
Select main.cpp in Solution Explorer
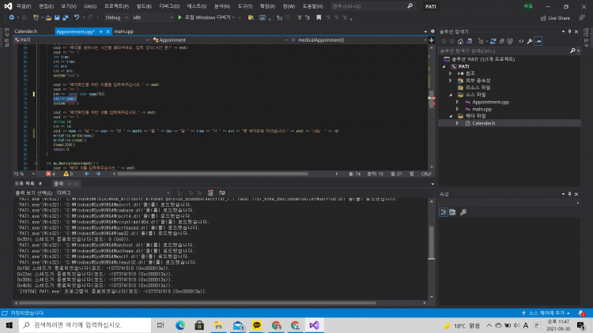[x=482, y=109]
